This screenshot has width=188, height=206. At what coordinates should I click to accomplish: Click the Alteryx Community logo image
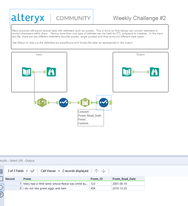(51, 18)
